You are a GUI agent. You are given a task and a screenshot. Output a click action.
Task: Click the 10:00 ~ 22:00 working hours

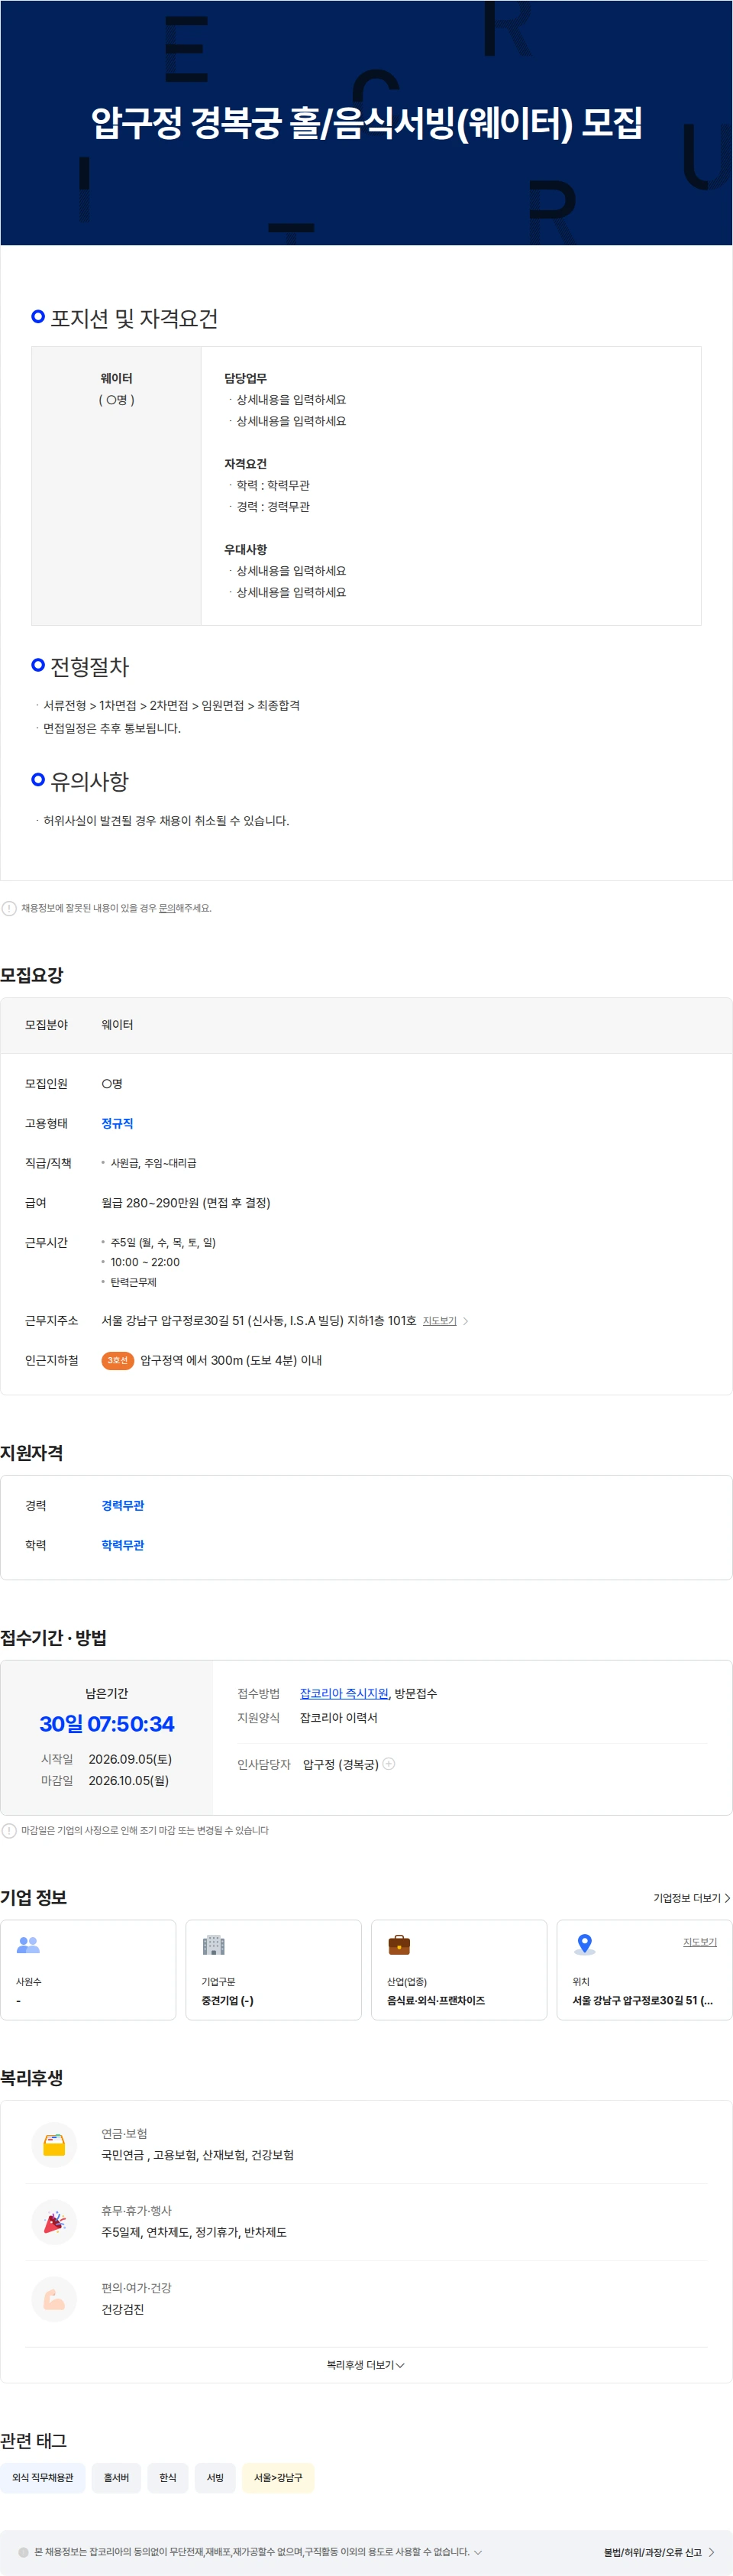145,1262
